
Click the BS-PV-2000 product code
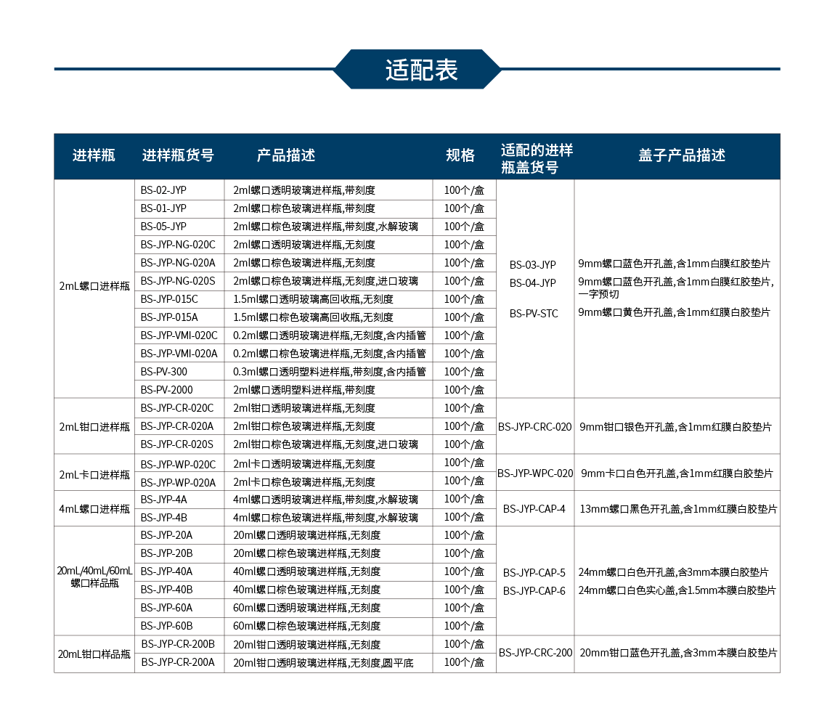(167, 389)
